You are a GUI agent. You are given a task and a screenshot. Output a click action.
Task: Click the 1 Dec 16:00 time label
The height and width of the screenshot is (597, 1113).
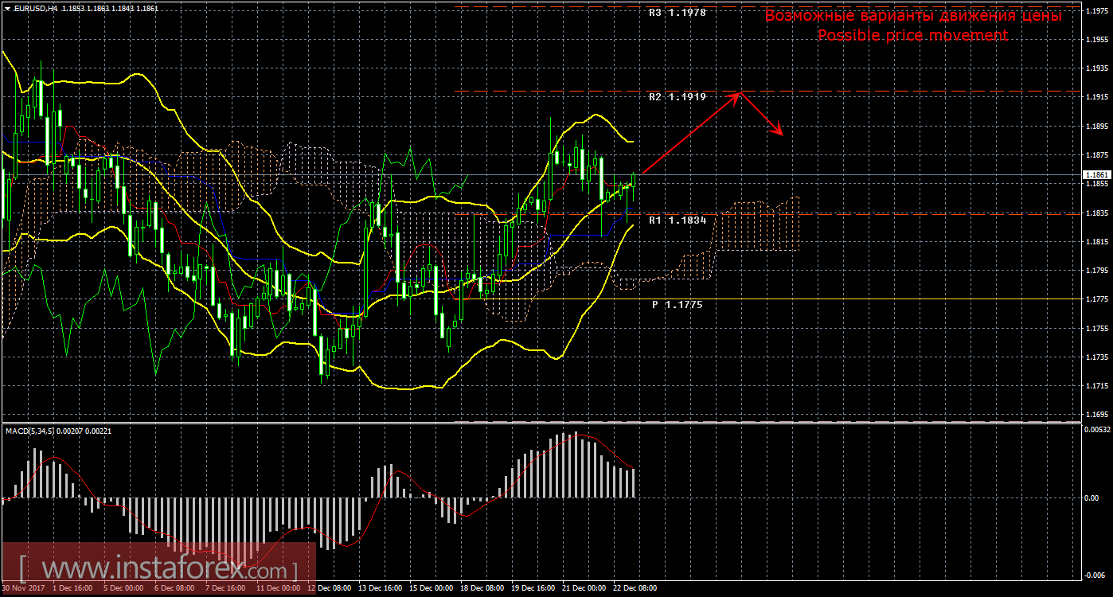[x=74, y=590]
